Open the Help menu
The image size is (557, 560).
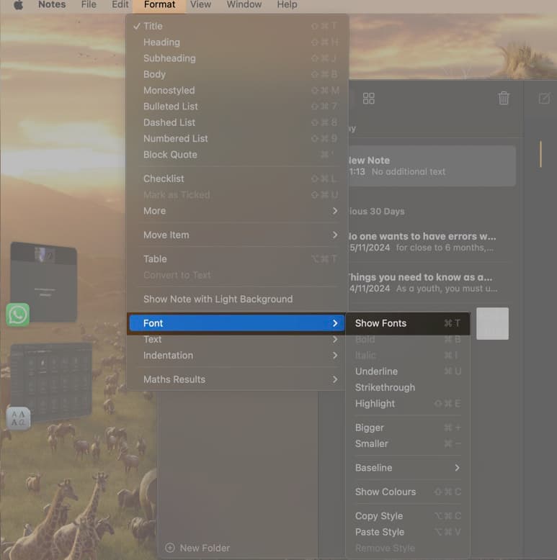[x=287, y=4]
